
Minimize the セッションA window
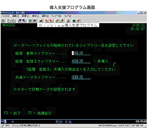tap(138, 13)
